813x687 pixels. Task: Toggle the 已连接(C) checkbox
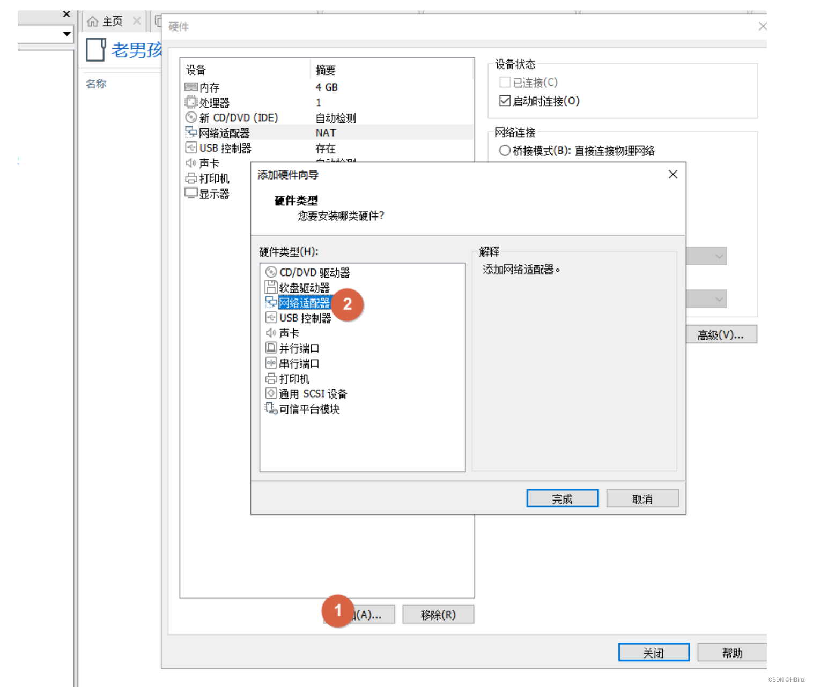click(505, 82)
